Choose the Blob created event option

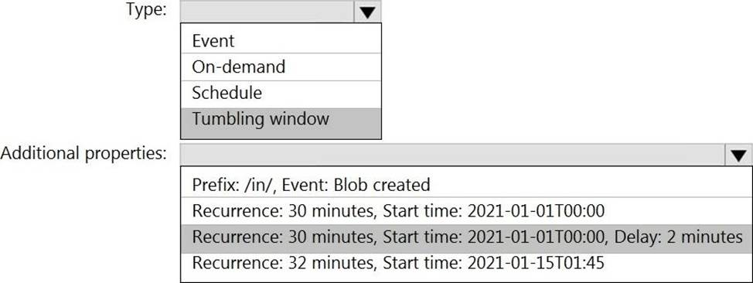[x=466, y=184]
